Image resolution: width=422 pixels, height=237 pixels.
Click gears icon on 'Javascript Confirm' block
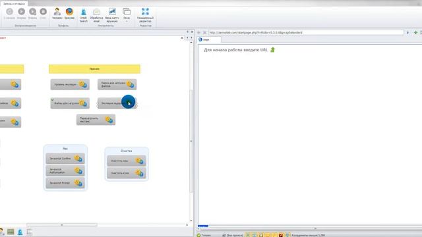point(78,159)
